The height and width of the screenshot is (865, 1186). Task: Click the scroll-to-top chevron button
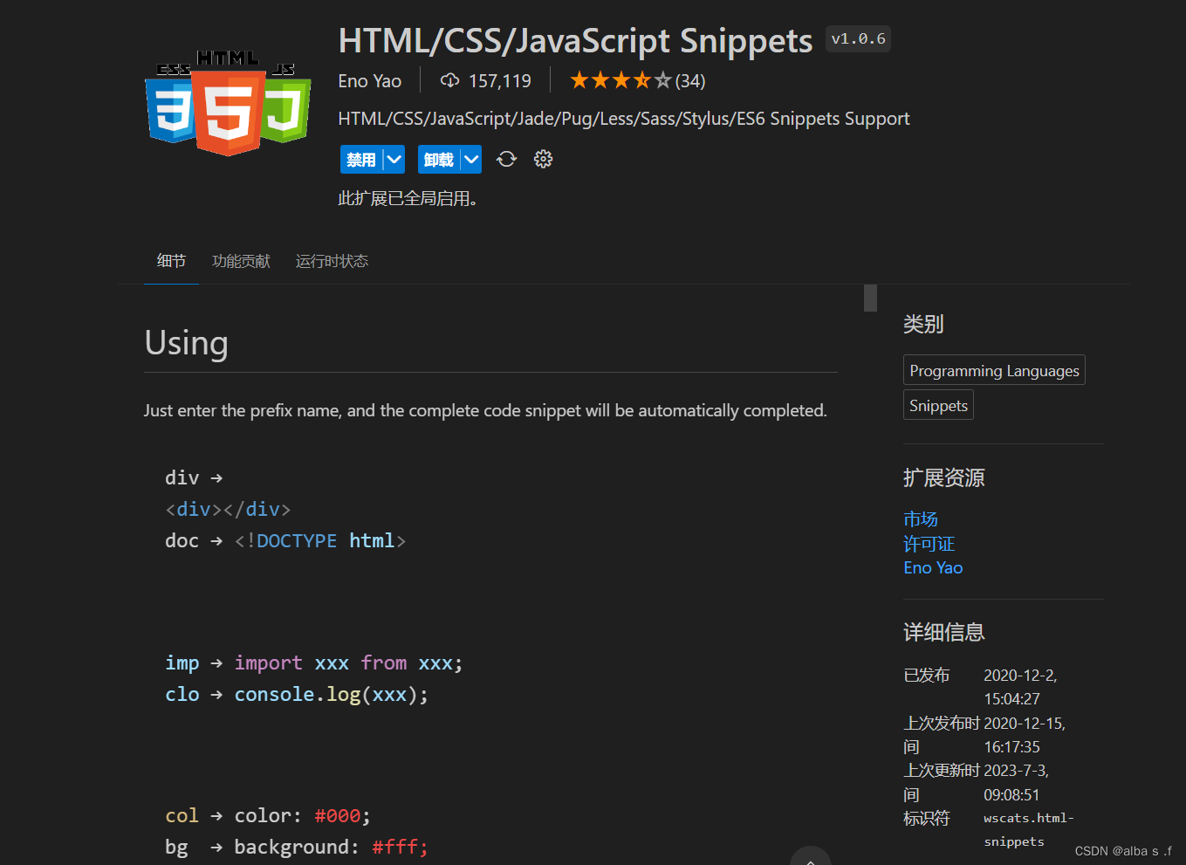pos(811,856)
